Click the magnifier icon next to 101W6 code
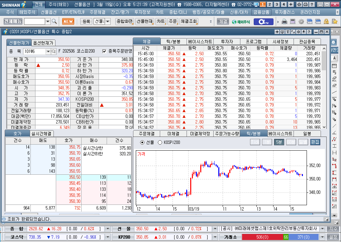The width and height of the screenshot is (341, 242). [x=54, y=52]
